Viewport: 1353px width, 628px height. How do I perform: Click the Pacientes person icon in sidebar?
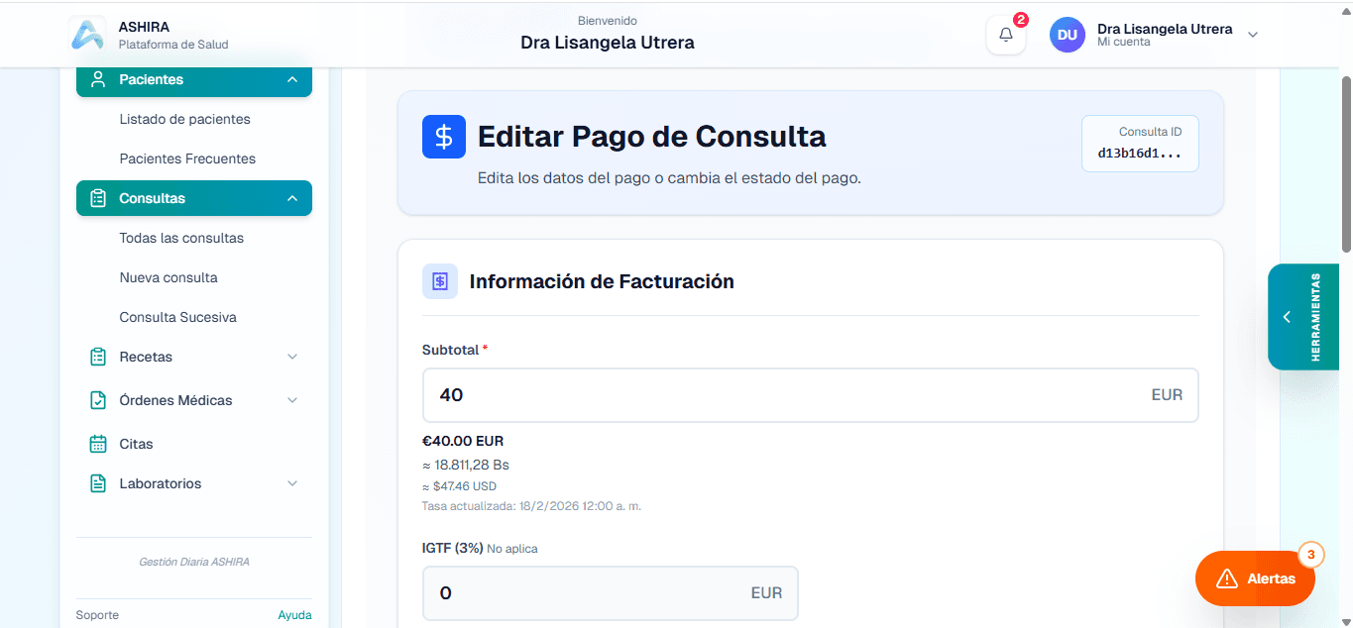(x=100, y=79)
